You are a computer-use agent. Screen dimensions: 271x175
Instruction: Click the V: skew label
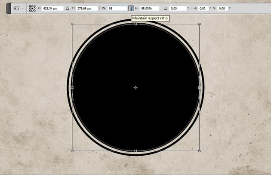coord(215,8)
